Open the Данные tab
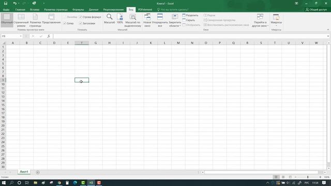331x186 pixels. 94,10
